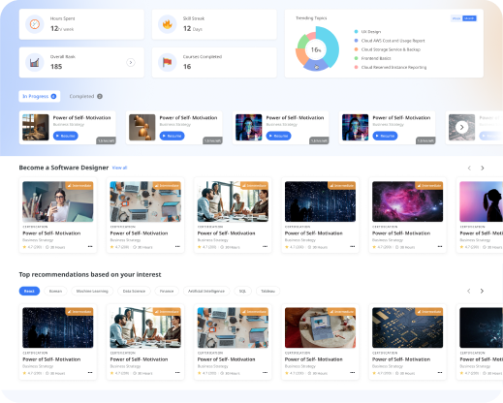Select the React interest chip

(x=29, y=291)
